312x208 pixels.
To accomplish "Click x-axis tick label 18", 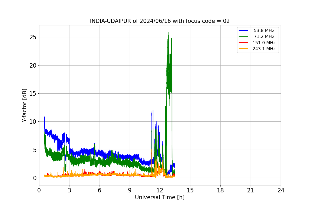I will [x=220, y=190].
